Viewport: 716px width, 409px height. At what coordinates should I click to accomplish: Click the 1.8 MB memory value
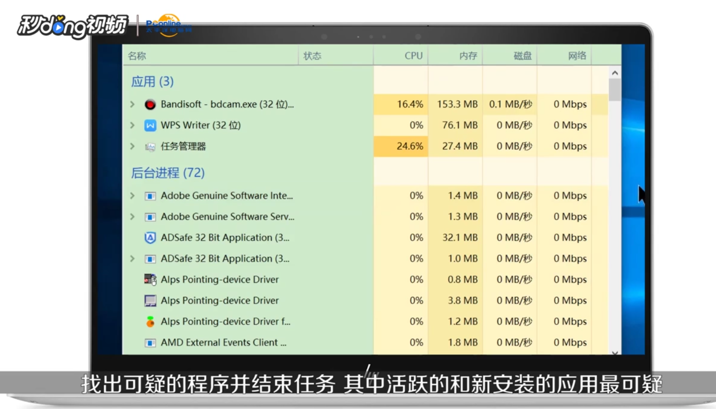click(463, 342)
